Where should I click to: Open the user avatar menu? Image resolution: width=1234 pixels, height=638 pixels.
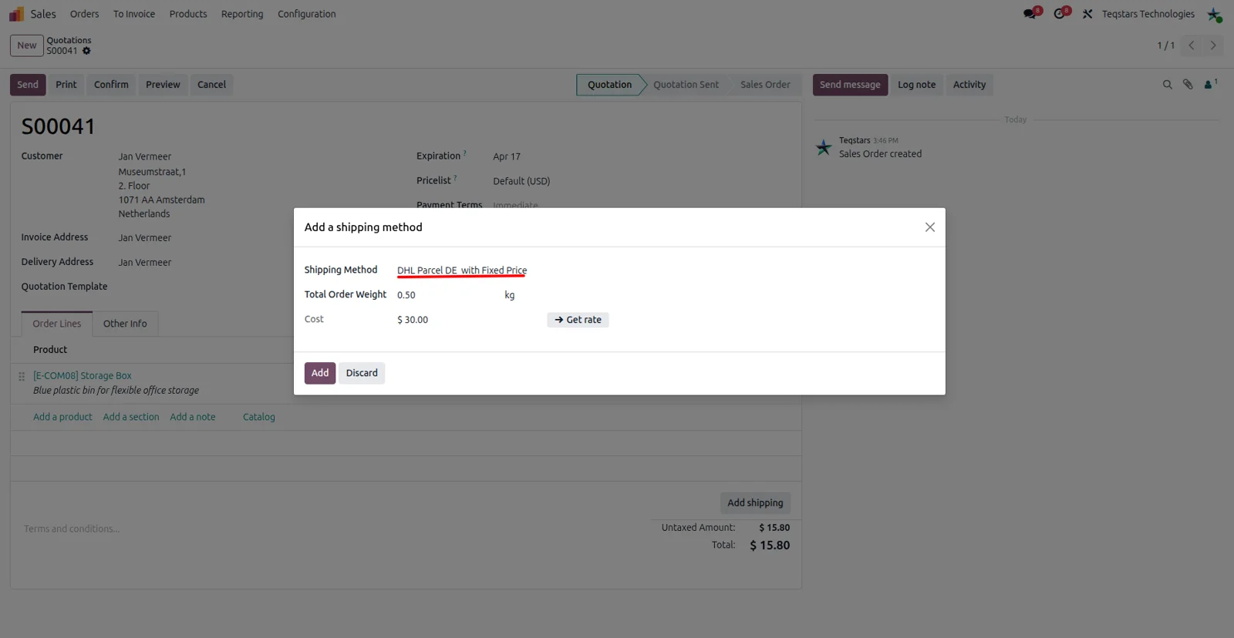tap(1214, 14)
